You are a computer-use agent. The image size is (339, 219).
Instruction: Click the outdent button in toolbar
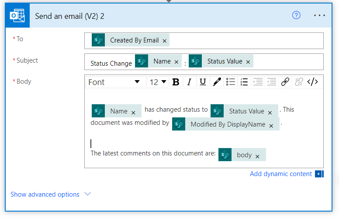click(272, 82)
